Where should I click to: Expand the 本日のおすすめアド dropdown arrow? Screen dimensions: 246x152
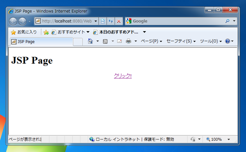pyautogui.click(x=144, y=32)
